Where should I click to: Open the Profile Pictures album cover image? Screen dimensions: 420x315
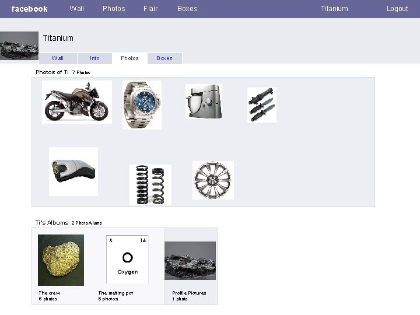(190, 261)
